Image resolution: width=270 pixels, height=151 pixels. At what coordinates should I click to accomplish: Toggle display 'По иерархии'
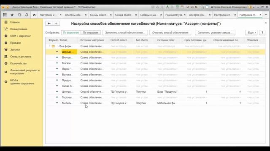[91, 33]
